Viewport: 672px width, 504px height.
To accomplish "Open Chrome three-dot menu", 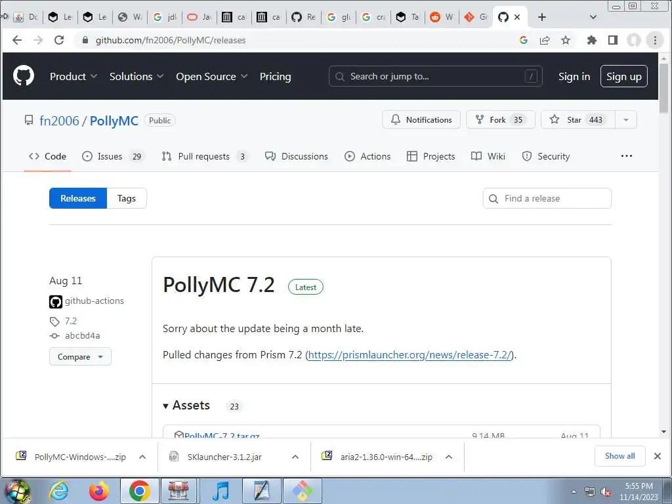I will tap(655, 40).
